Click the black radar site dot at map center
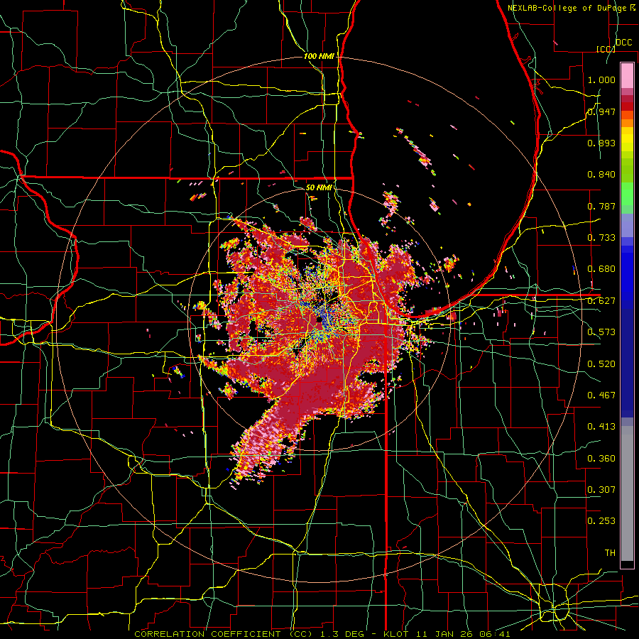The height and width of the screenshot is (639, 639). point(319,320)
